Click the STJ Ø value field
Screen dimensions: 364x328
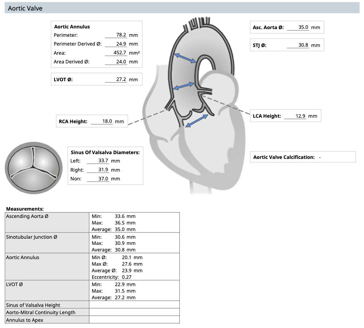(x=298, y=45)
